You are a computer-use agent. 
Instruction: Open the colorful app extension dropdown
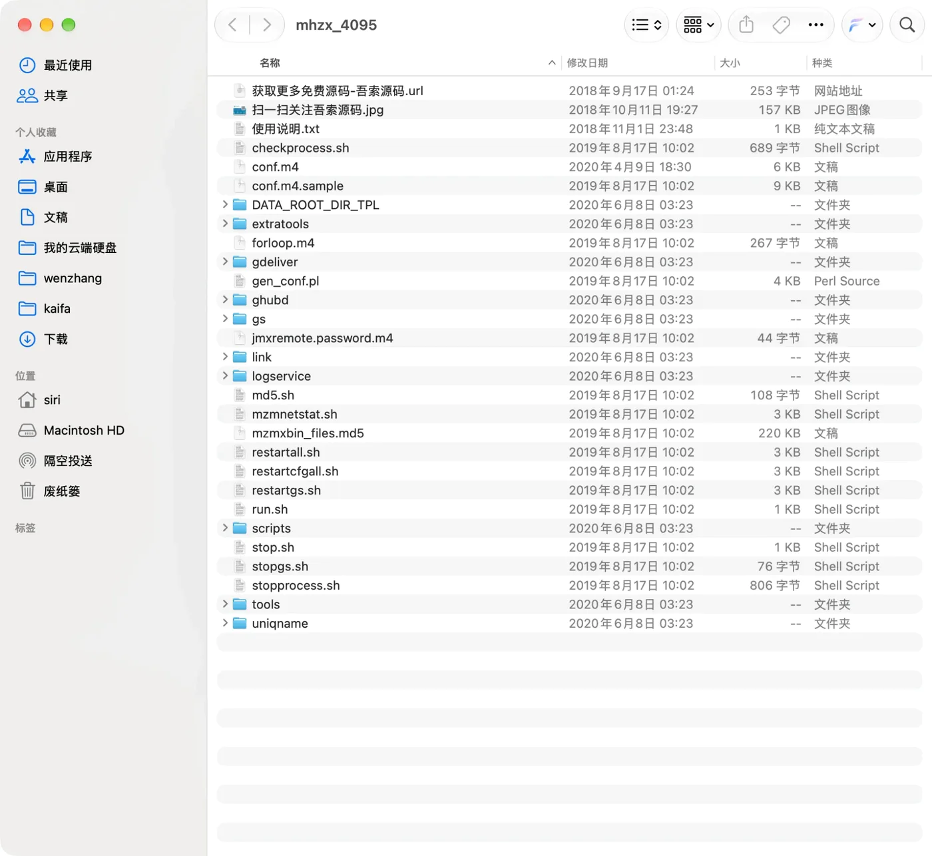click(862, 25)
